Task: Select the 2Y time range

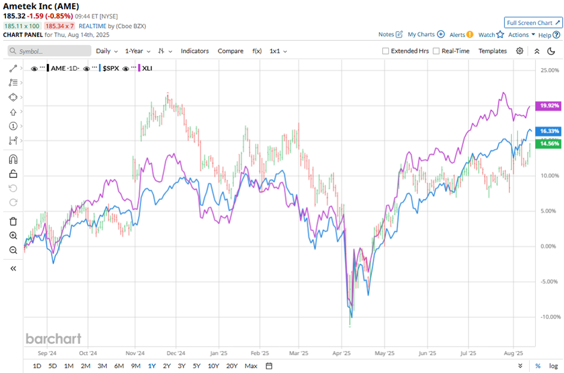Action: 167,366
